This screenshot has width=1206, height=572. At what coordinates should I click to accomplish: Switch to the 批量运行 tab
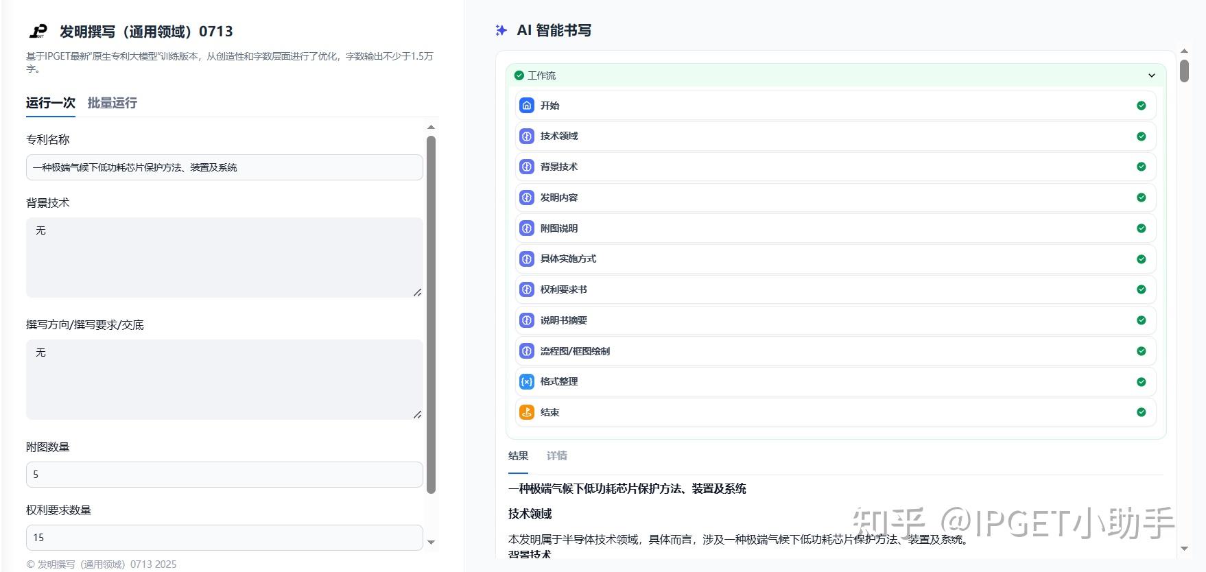click(x=112, y=103)
